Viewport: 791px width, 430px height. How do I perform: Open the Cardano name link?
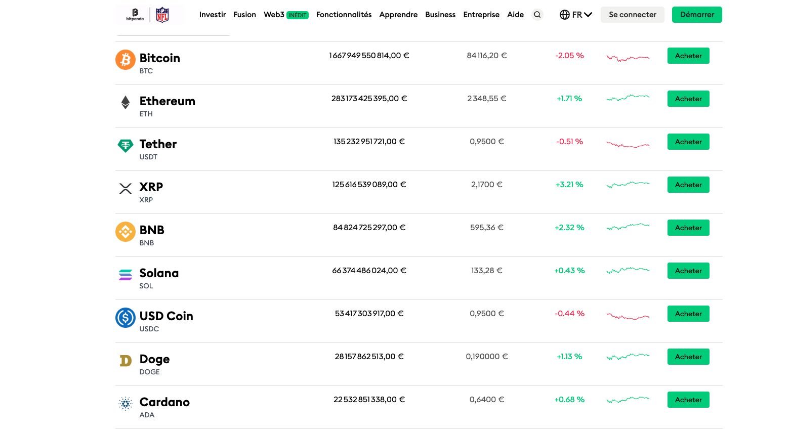tap(164, 402)
